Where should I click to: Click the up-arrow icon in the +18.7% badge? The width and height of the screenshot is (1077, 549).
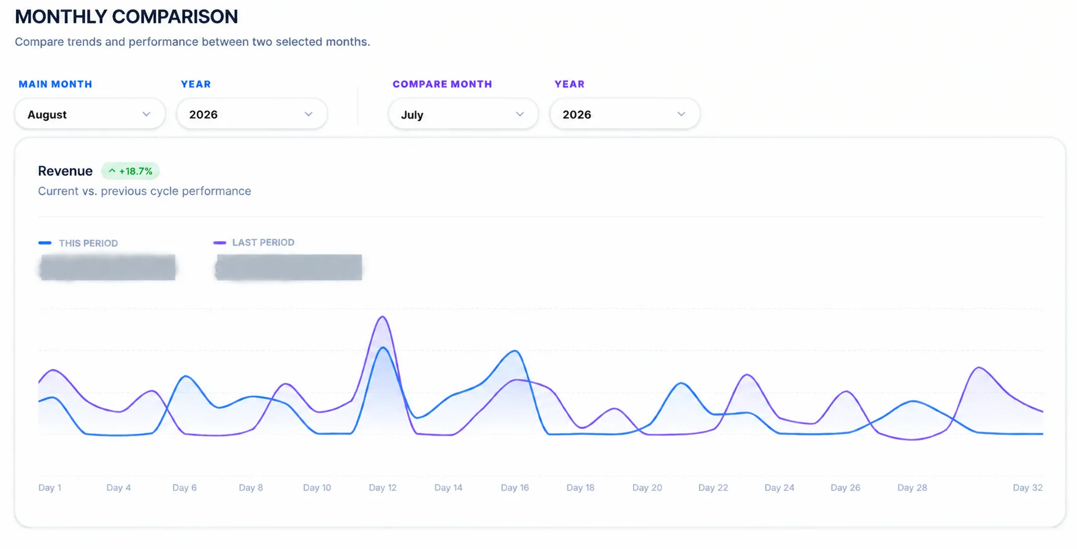[x=112, y=171]
